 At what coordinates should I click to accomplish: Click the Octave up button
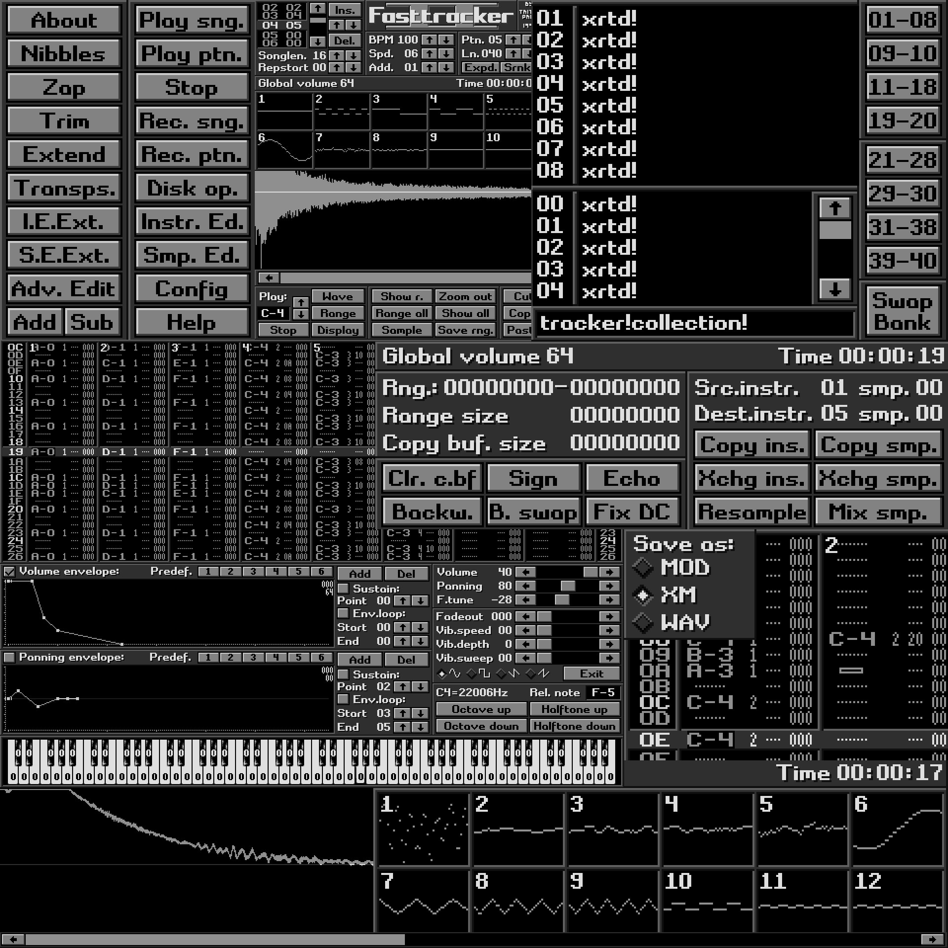481,710
